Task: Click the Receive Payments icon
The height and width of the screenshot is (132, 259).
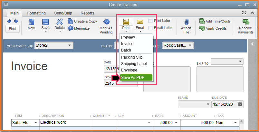Action: click(x=245, y=22)
